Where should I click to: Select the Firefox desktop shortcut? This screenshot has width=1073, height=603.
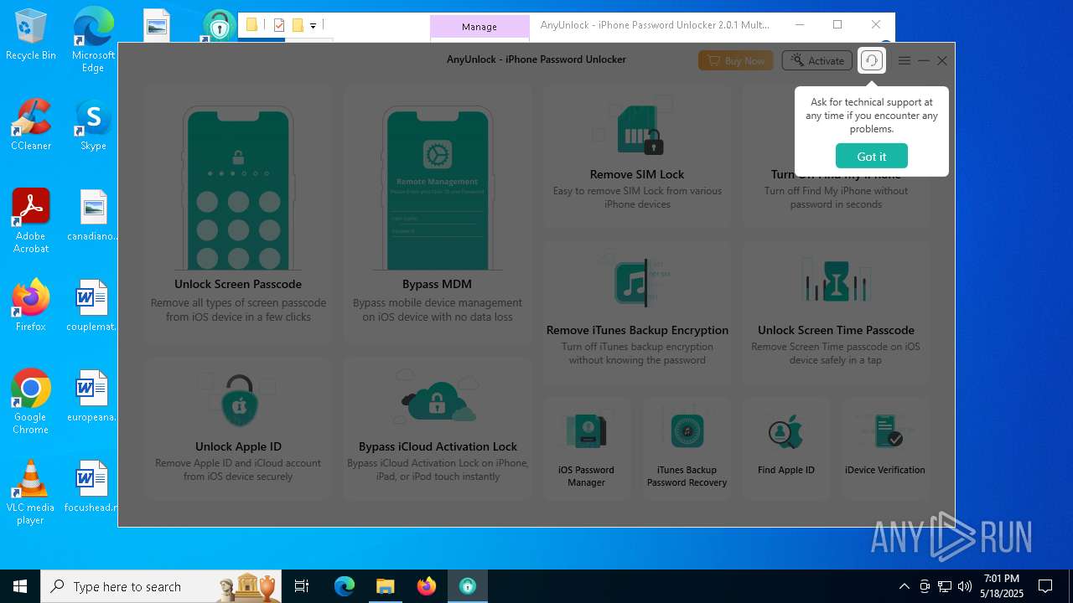(x=31, y=306)
